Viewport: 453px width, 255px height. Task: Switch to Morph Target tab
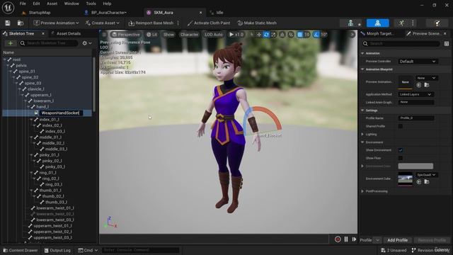pyautogui.click(x=379, y=33)
